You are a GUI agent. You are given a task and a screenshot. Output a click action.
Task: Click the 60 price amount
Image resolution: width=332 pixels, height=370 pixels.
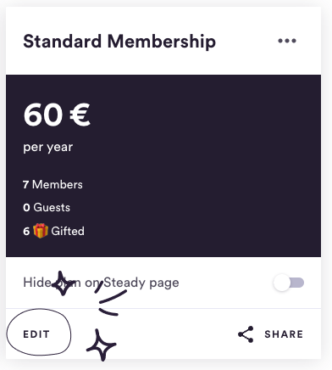pyautogui.click(x=43, y=115)
